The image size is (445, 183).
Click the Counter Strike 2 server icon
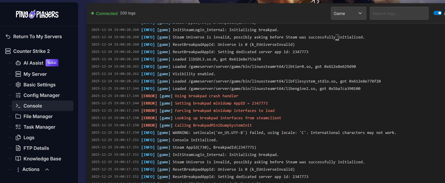(8, 51)
